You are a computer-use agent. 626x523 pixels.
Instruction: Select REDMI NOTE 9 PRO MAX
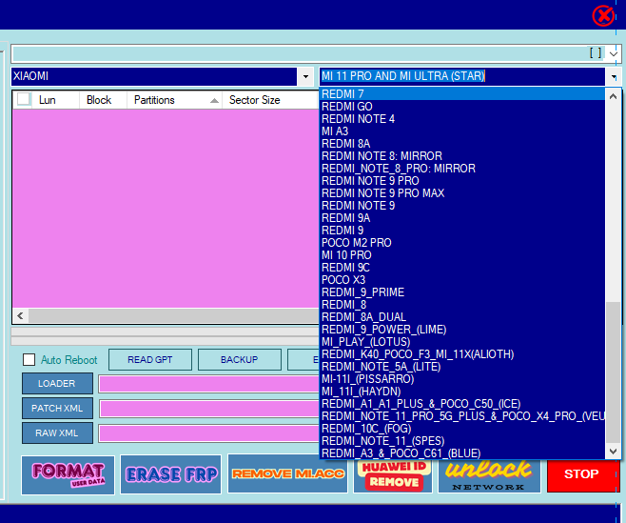[x=462, y=193]
